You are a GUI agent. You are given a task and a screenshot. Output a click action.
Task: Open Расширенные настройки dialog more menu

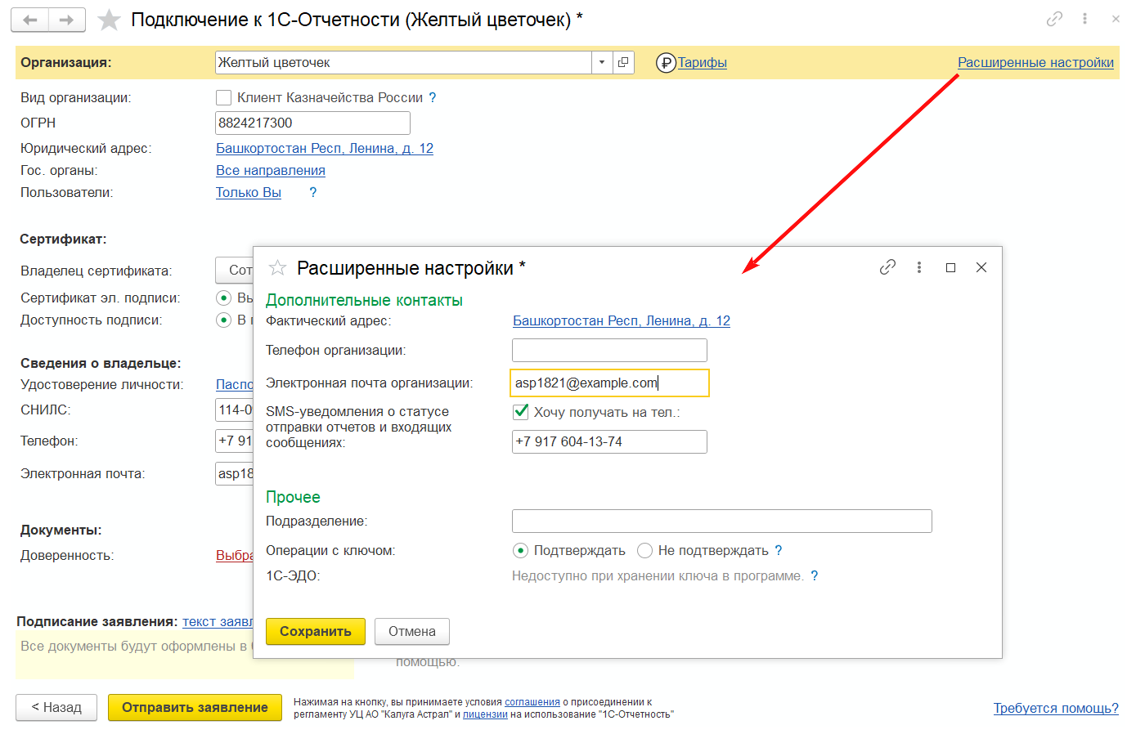click(919, 267)
